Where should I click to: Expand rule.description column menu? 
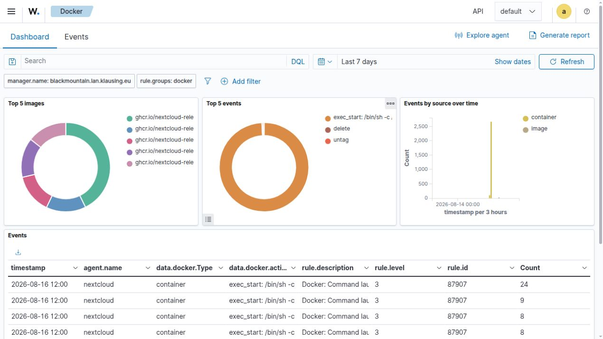366,268
